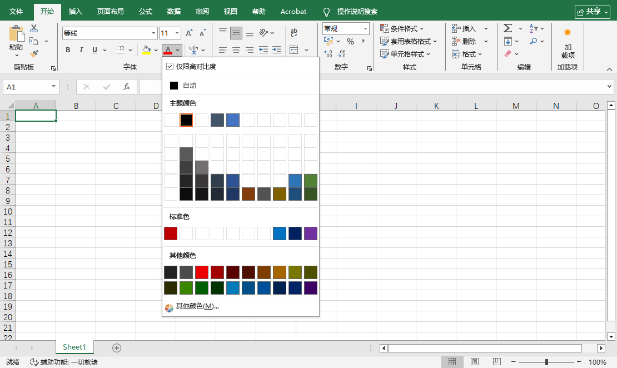Click the AutoSum sigma icon
Image resolution: width=617 pixels, height=368 pixels.
coord(507,28)
